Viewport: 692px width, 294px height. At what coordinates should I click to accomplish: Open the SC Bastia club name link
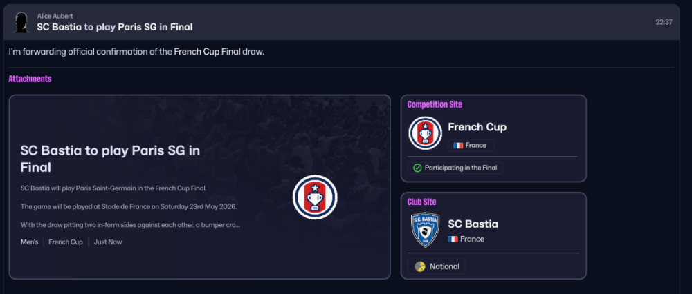coord(473,224)
